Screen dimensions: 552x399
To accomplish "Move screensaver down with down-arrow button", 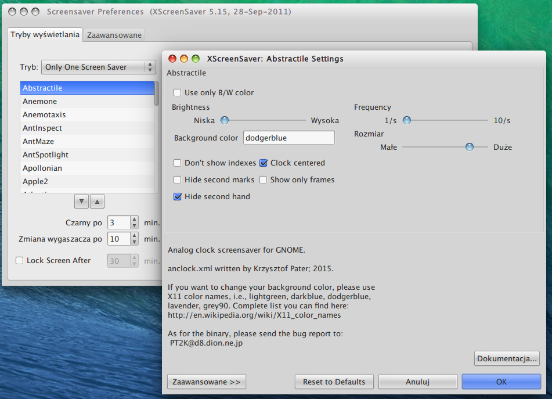I will click(x=81, y=202).
